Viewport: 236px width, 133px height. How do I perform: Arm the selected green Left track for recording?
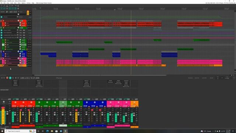[x=6, y=45]
